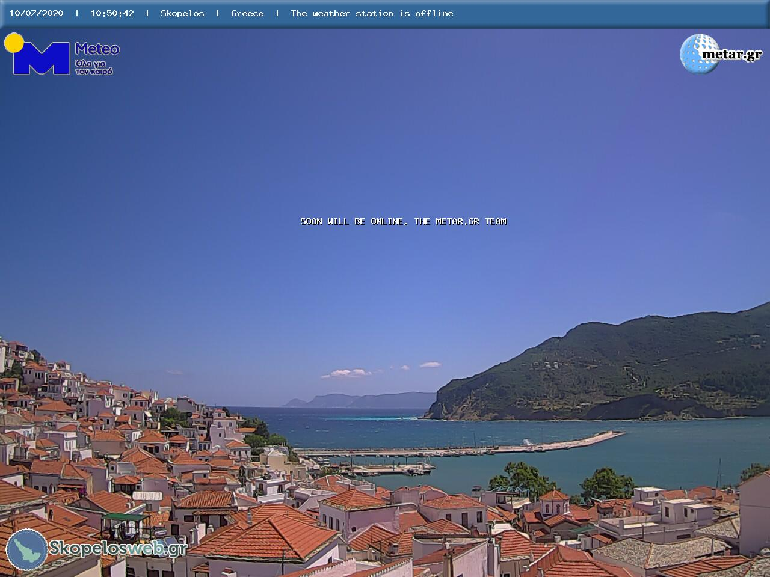The height and width of the screenshot is (577, 770).
Task: Open the Skopelosweb.gr text link
Action: (x=118, y=548)
